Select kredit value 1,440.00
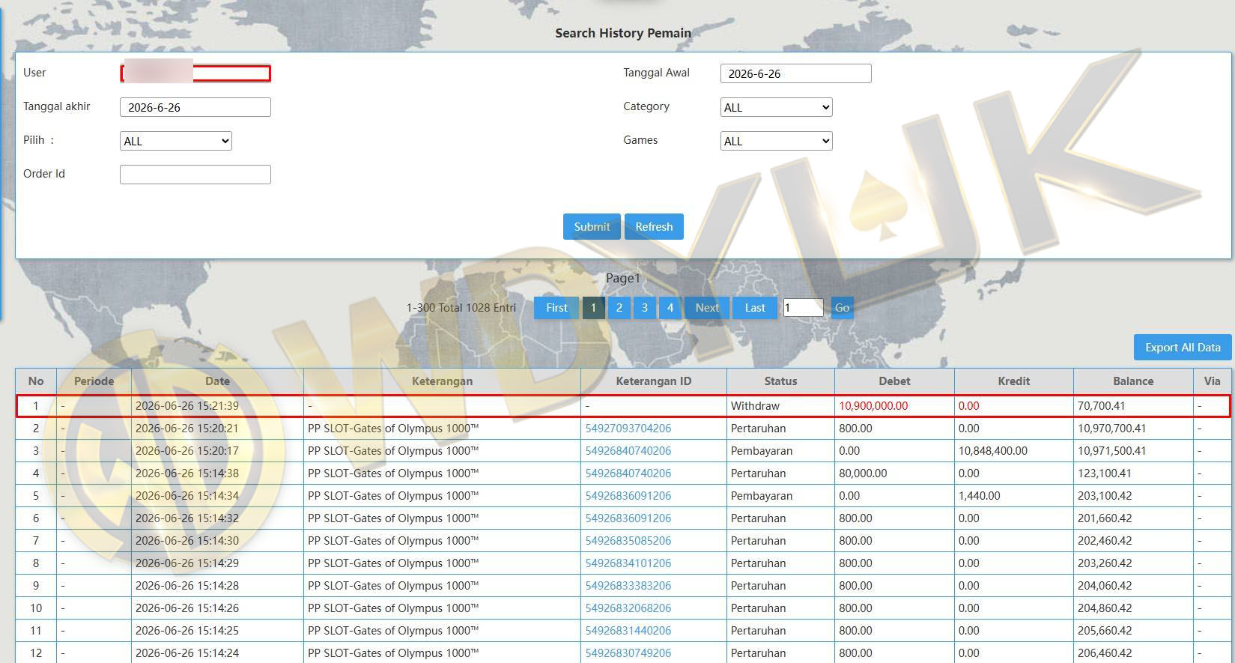Image resolution: width=1235 pixels, height=663 pixels. [x=980, y=496]
